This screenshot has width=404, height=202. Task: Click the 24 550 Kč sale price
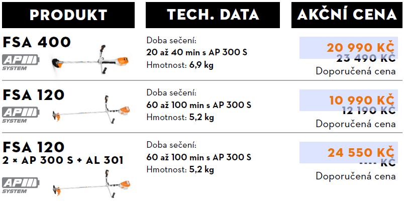[360, 152]
